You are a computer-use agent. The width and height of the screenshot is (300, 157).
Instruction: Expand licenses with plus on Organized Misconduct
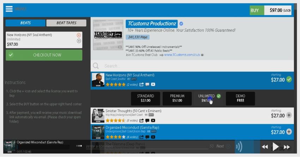(289, 132)
